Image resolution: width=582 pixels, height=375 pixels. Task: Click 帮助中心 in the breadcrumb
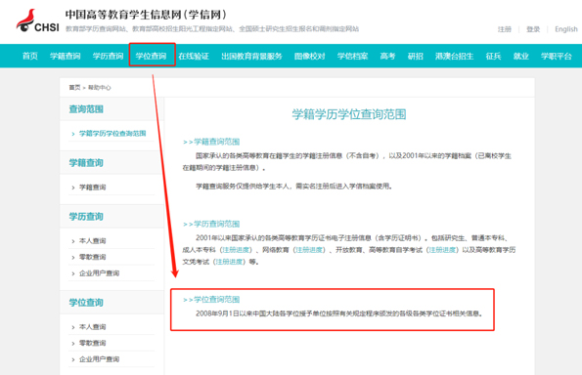(x=99, y=88)
